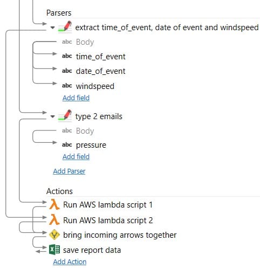Click the Excel icon next to save report data
This screenshot has width=260, height=276.
click(x=54, y=250)
